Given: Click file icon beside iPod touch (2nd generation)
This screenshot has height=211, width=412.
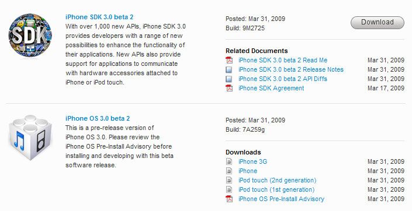Looking at the screenshot, I should [229, 180].
